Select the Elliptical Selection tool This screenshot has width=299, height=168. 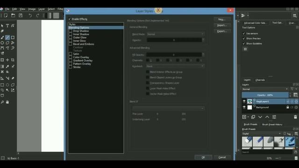pos(7,85)
